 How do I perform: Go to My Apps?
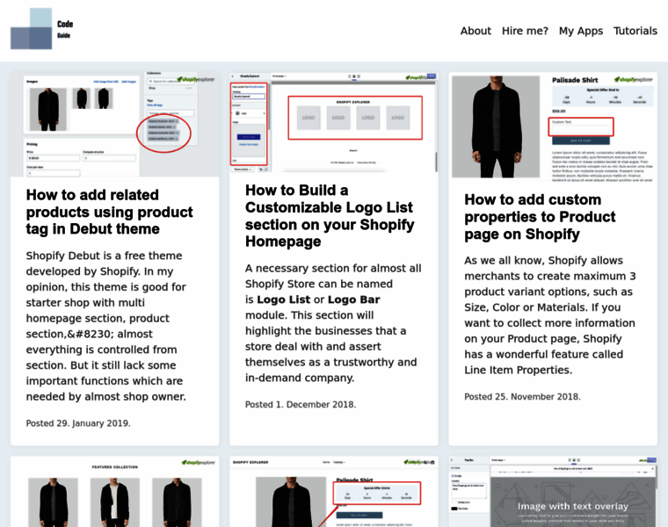pos(581,31)
